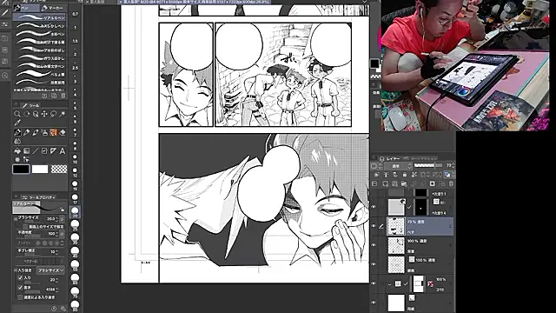This screenshot has height=313, width=556.
Task: Select the Fill bucket tool
Action: point(17,150)
